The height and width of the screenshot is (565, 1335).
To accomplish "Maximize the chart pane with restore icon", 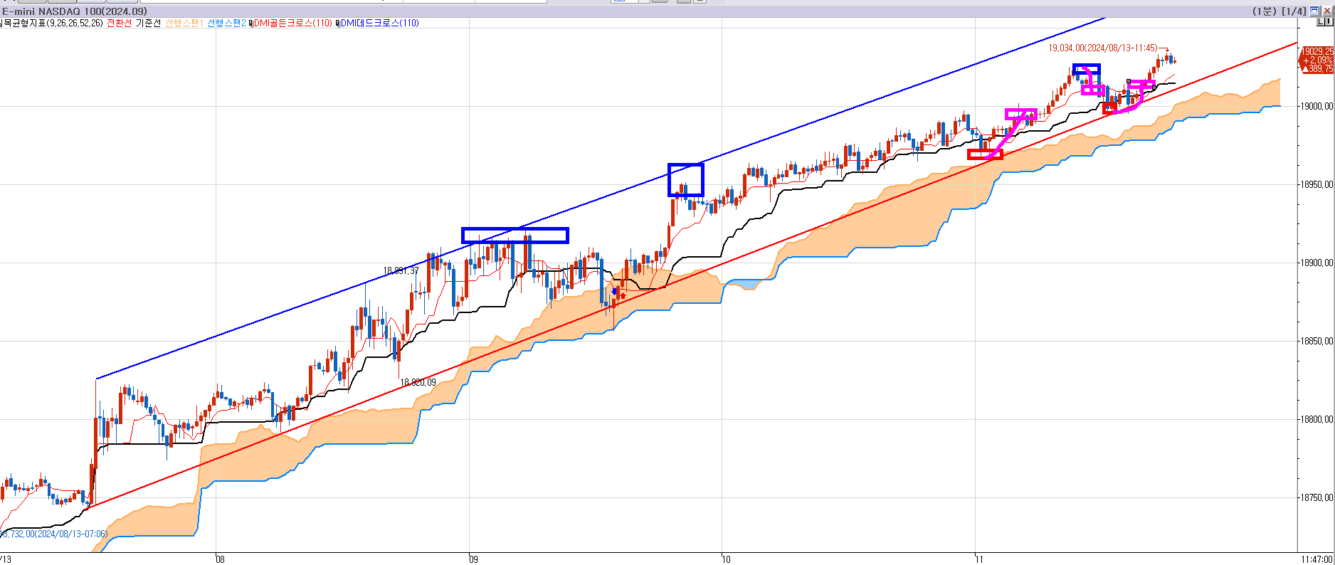I will click(x=1314, y=11).
